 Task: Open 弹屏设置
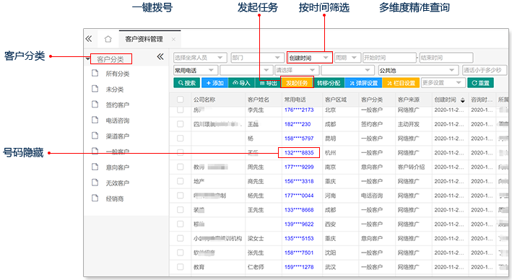click(x=363, y=83)
